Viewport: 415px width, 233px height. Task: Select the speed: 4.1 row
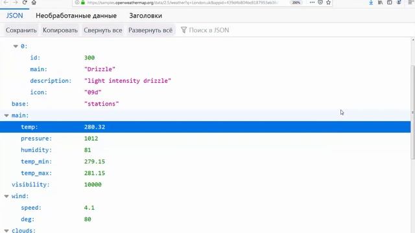pos(206,208)
